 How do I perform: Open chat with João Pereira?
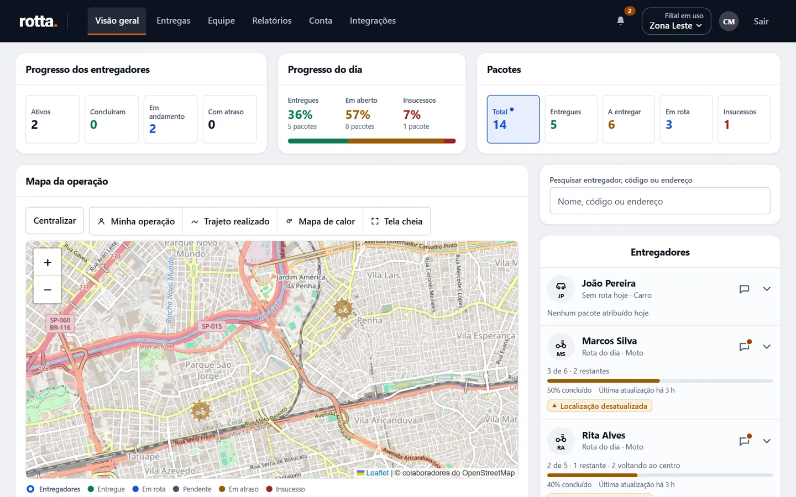(744, 289)
